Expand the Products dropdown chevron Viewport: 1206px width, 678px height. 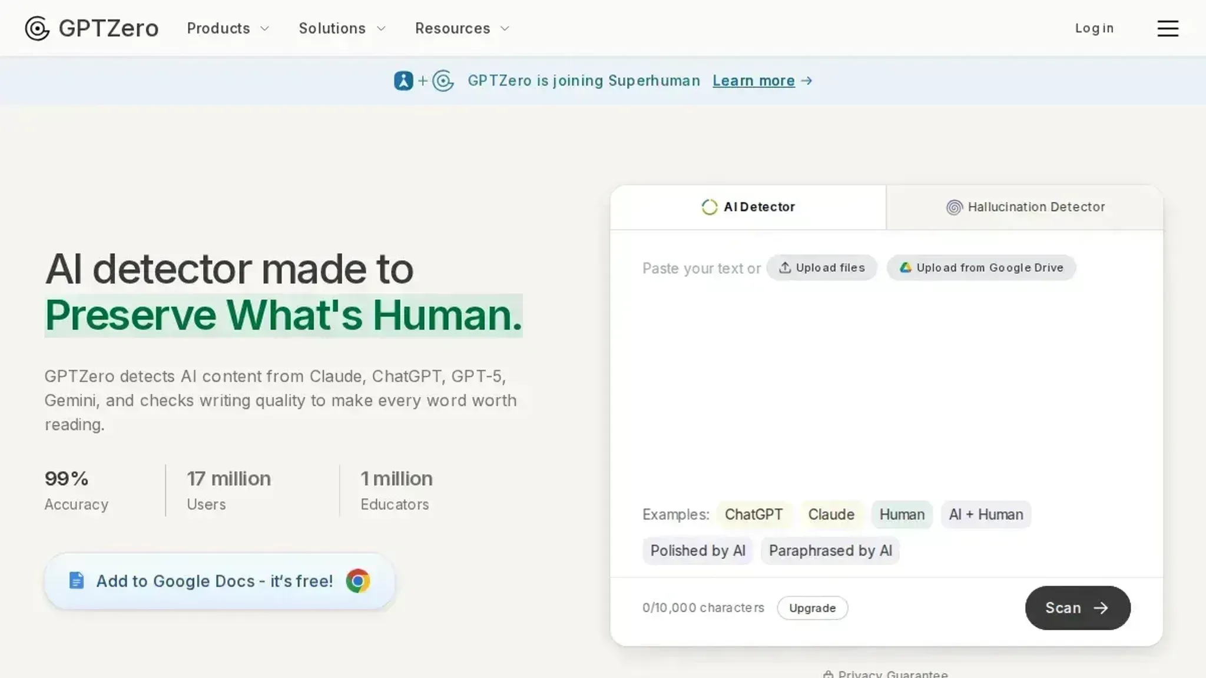[x=265, y=28]
